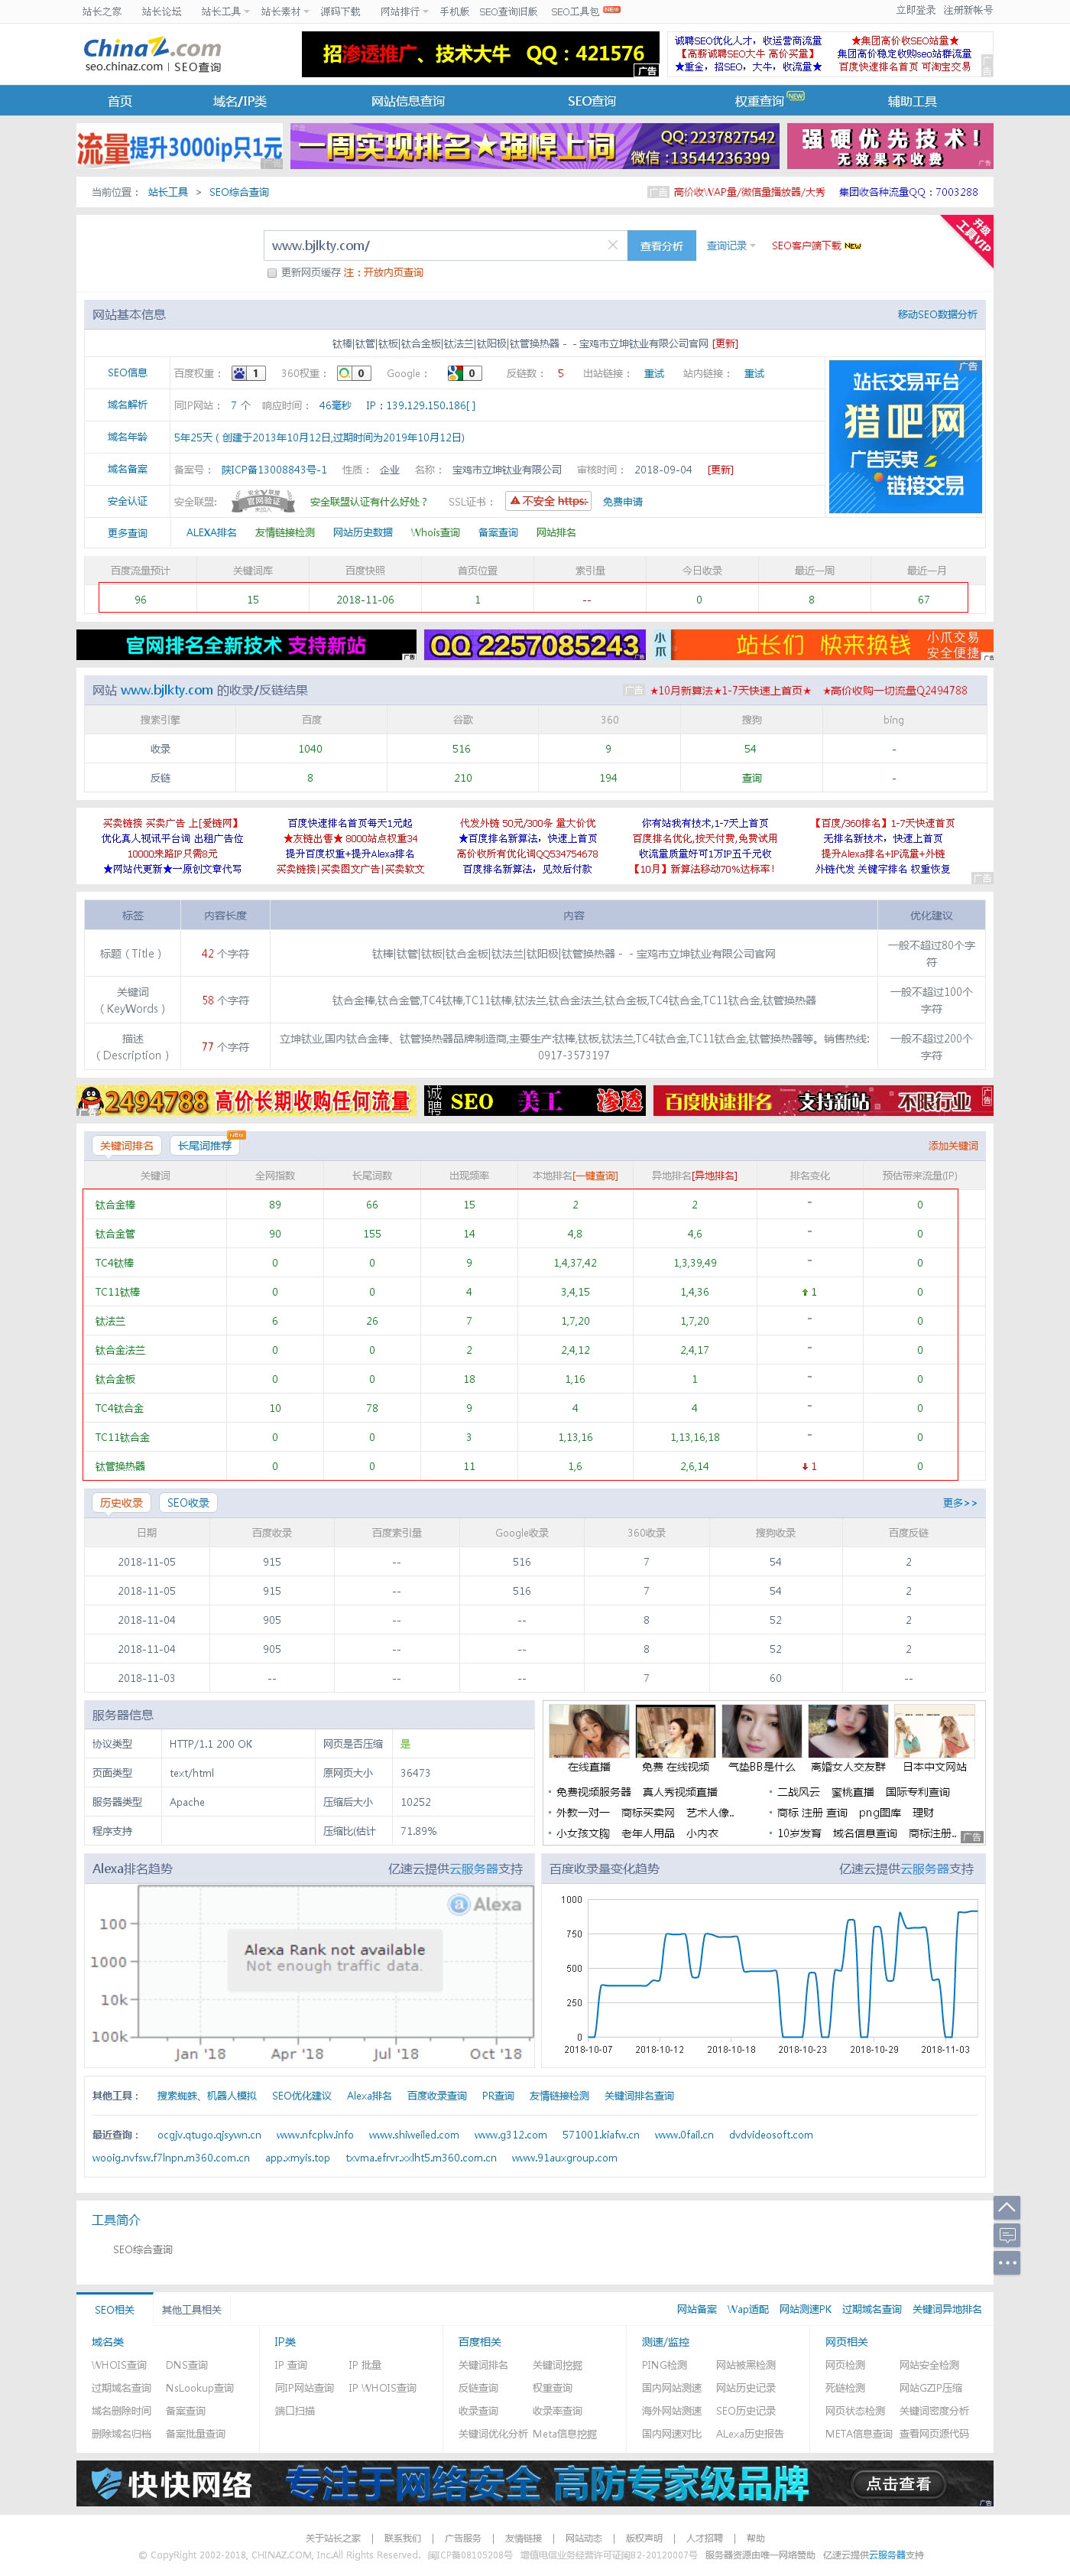Click the QQ penguin icon in 2494788 banner
The image size is (1070, 2576).
point(90,1101)
